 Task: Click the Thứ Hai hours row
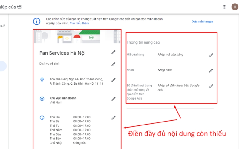click(70, 117)
